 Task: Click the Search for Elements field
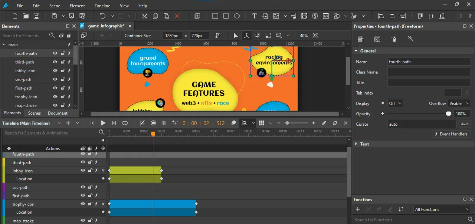pyautogui.click(x=24, y=36)
